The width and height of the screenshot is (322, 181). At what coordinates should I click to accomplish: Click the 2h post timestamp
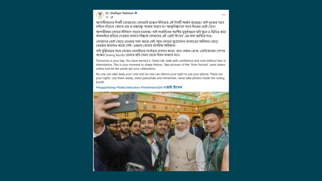(107, 17)
